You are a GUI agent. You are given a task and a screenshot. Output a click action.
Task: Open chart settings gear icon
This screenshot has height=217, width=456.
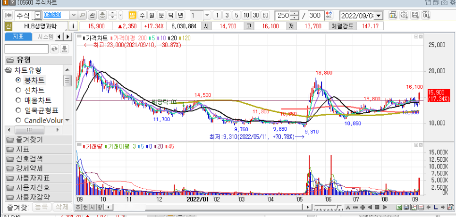pyautogui.click(x=404, y=15)
